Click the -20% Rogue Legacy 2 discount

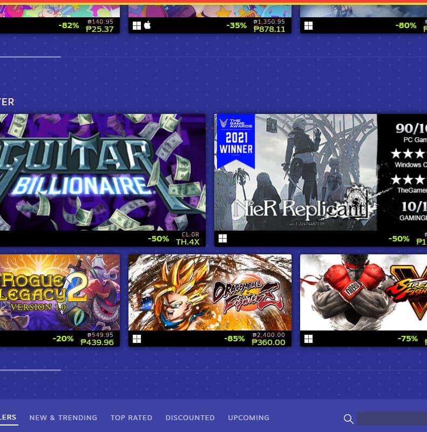[x=63, y=339]
